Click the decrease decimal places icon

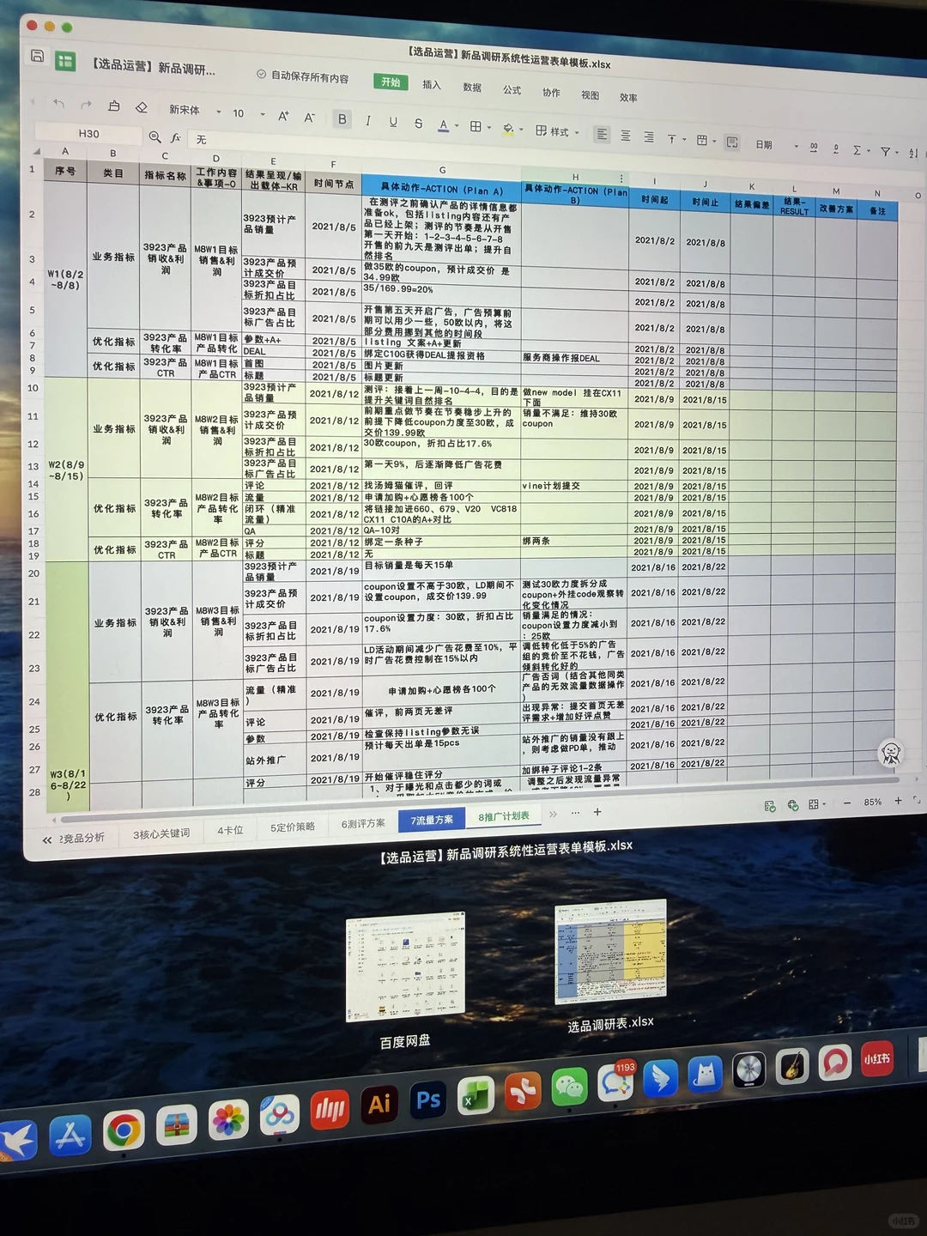pyautogui.click(x=837, y=148)
